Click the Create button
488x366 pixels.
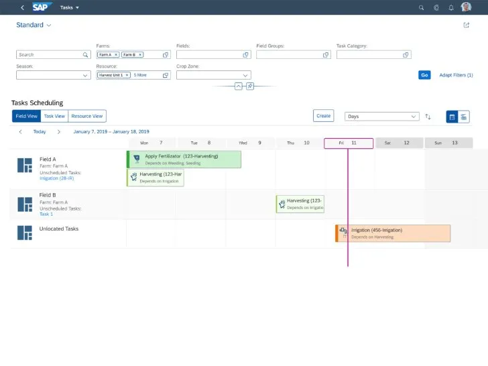point(323,116)
